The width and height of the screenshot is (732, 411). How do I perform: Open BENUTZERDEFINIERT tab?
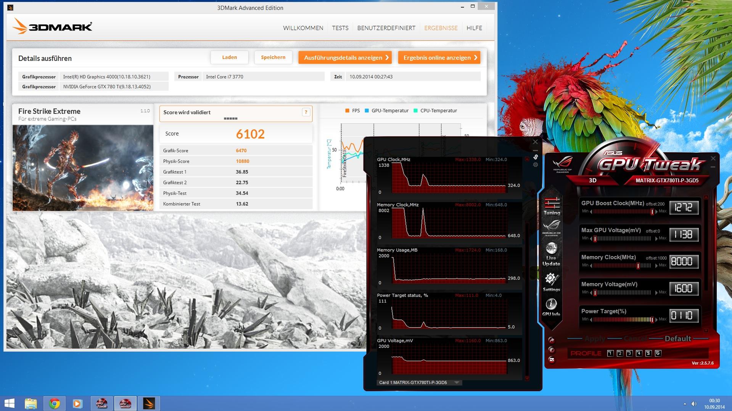click(386, 28)
